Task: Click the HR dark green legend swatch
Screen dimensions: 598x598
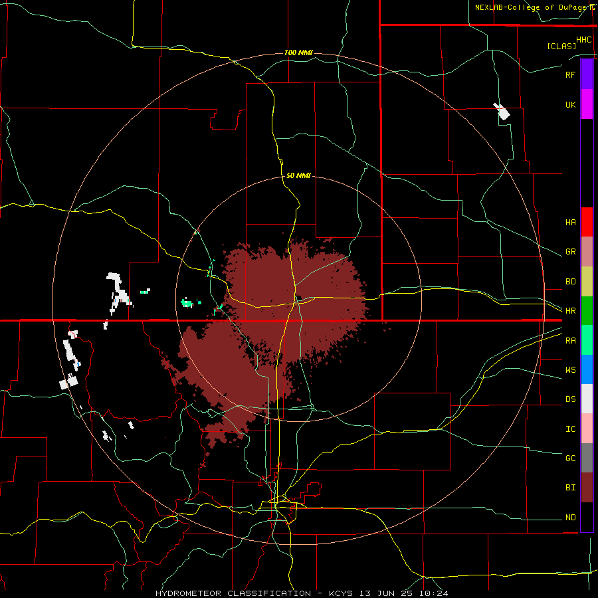Action: pyautogui.click(x=587, y=311)
